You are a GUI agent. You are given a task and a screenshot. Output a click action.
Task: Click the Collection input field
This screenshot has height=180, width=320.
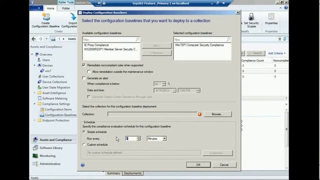152,114
